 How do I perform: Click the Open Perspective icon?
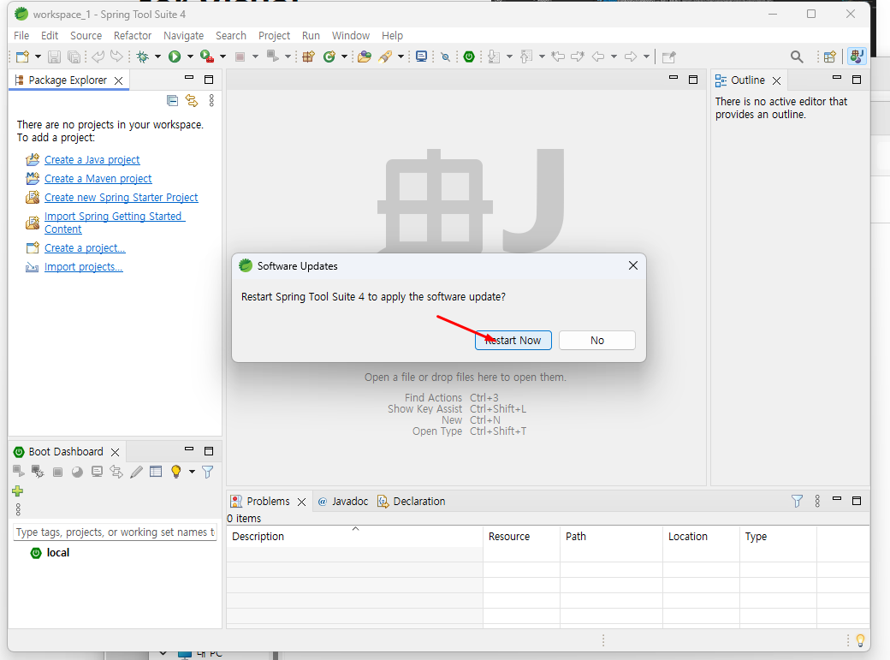click(x=830, y=56)
